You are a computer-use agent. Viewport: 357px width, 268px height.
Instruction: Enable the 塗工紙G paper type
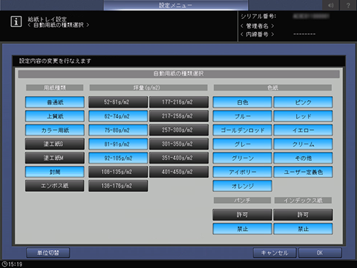[55, 144]
